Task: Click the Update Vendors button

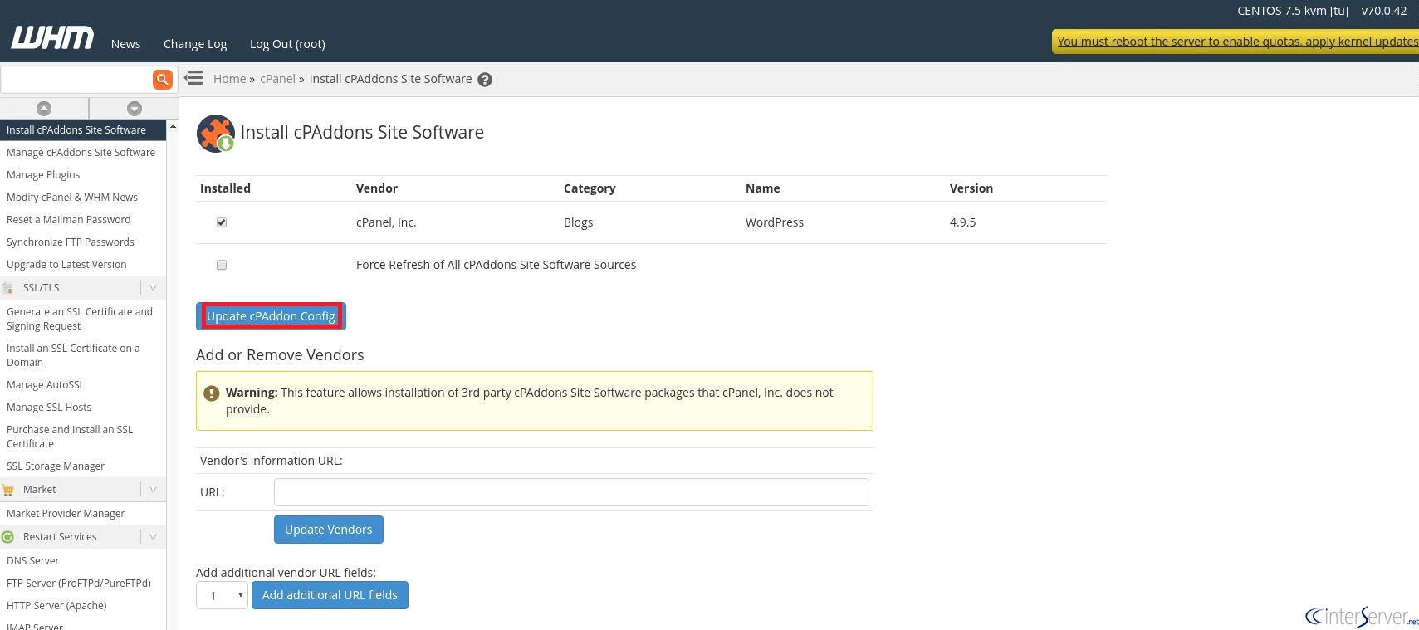Action: [x=329, y=530]
